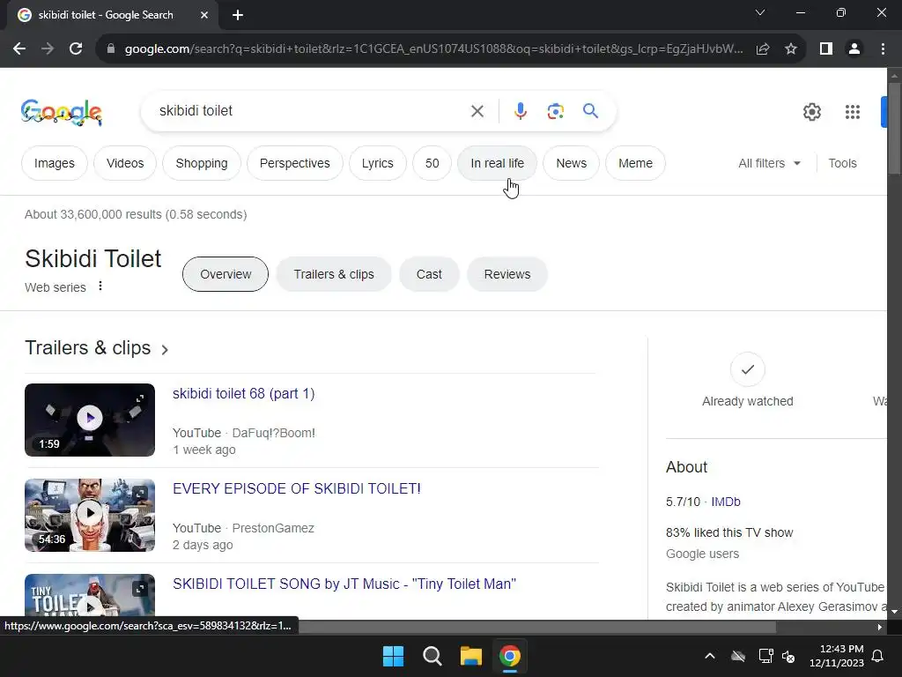902x677 pixels.
Task: Open Trailers & clips tab chip
Action: (334, 274)
